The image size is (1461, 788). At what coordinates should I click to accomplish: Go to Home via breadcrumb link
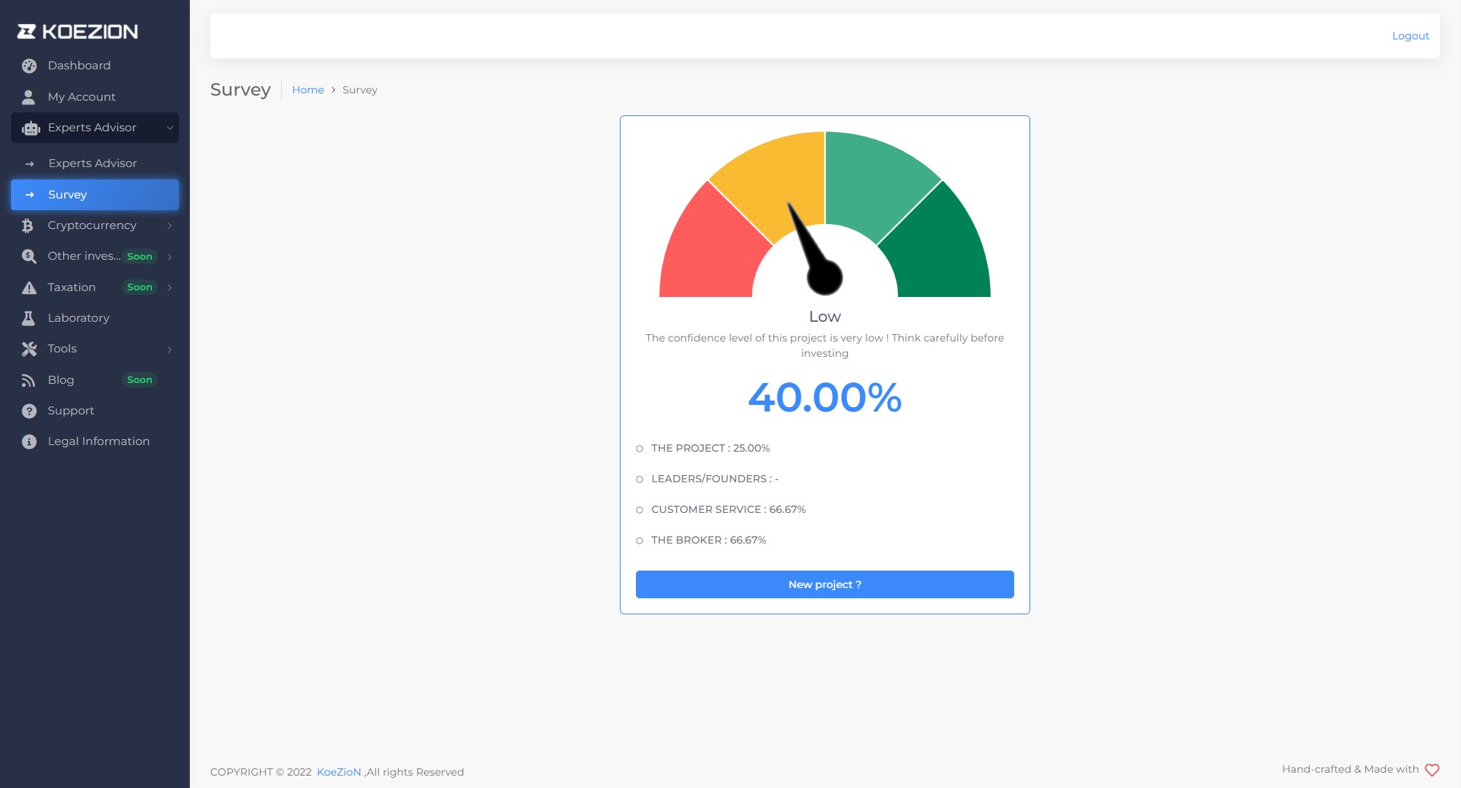(307, 90)
